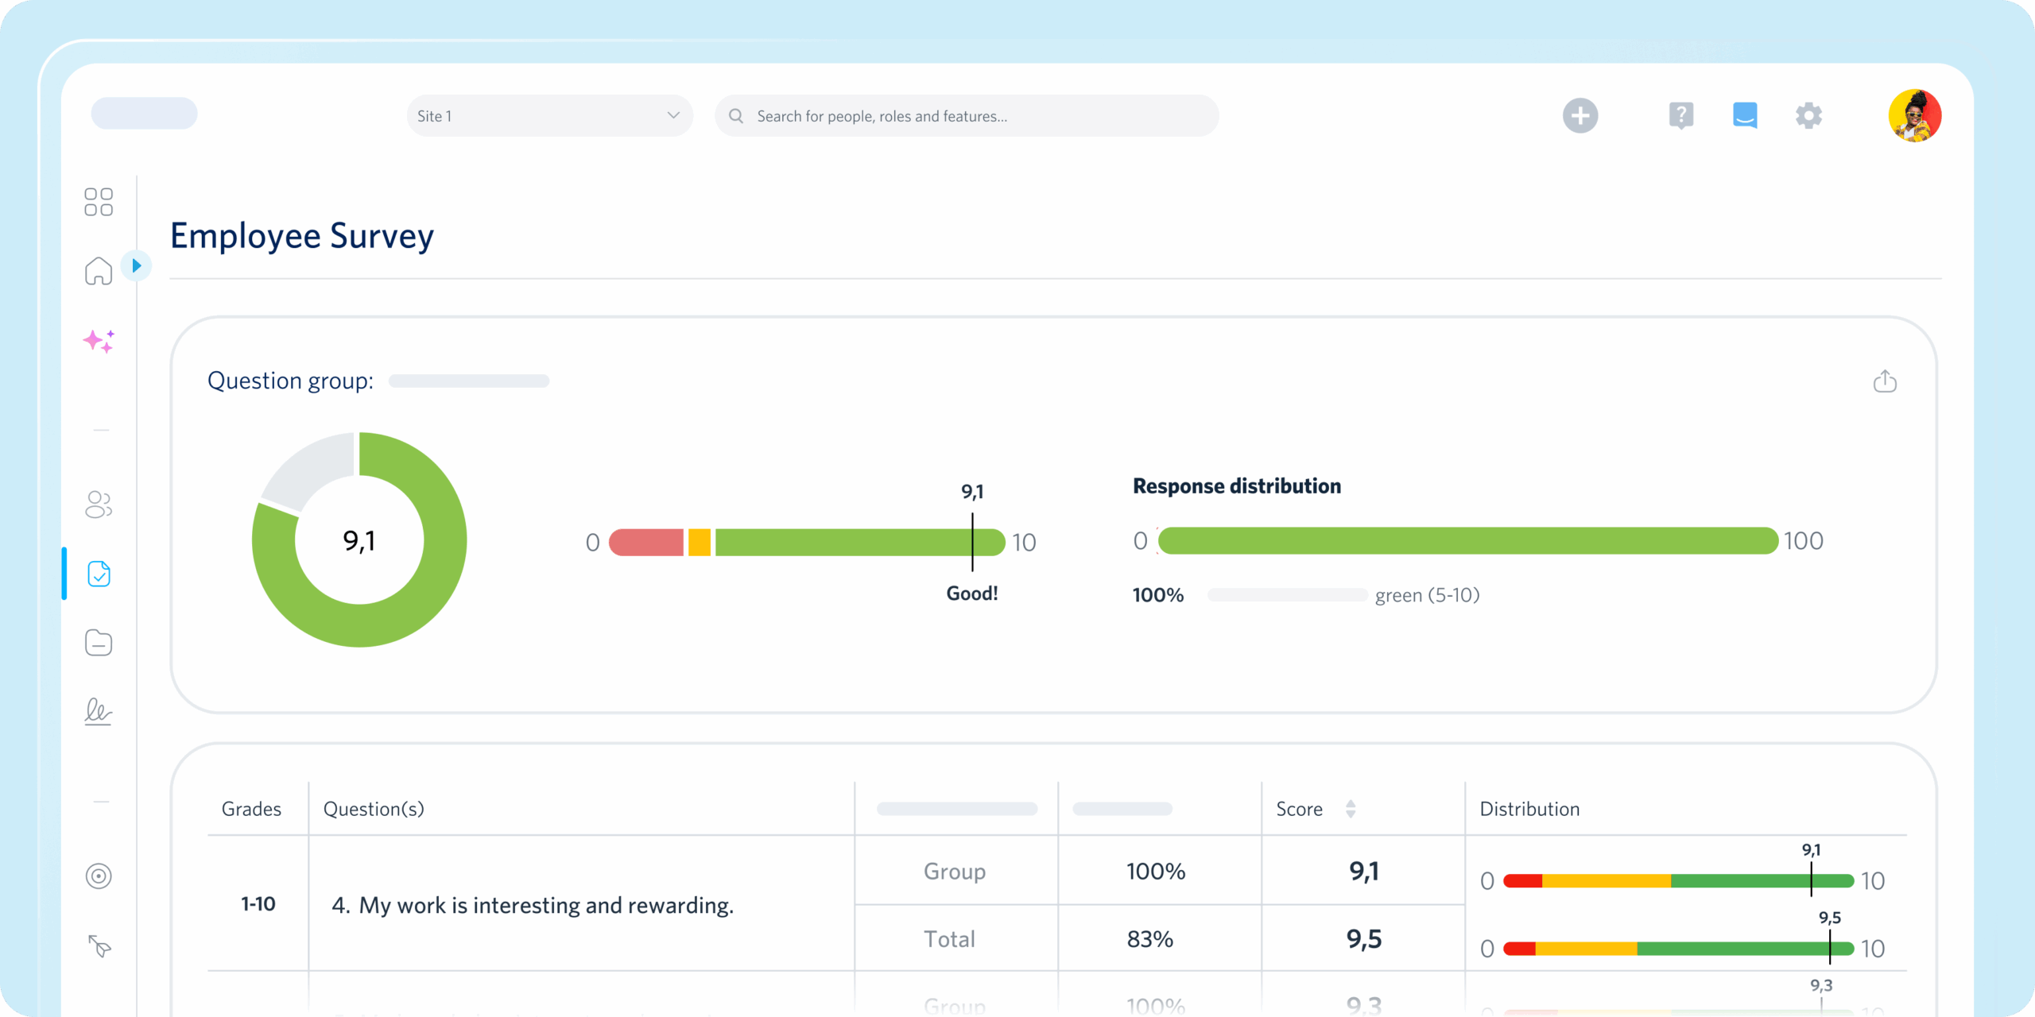This screenshot has width=2035, height=1017.
Task: Open the pink sparkles AI icon
Action: [99, 341]
